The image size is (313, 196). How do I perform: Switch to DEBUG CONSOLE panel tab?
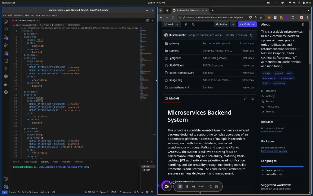(x=30, y=162)
